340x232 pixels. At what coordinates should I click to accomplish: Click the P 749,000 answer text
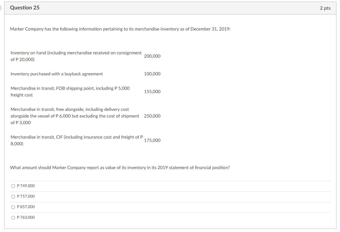click(26, 186)
